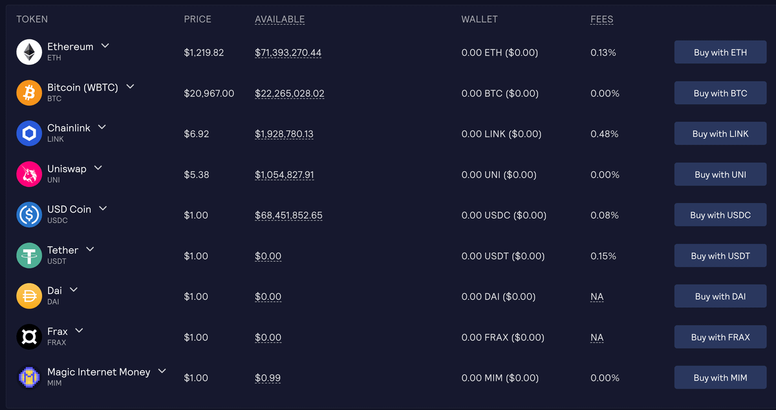This screenshot has height=410, width=776.
Task: Expand the Ethereum token dropdown chevron
Action: coord(105,46)
